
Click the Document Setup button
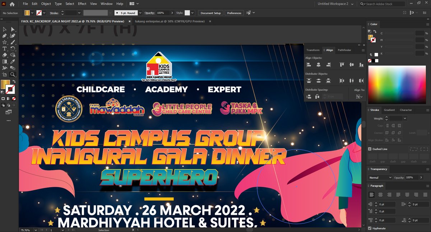pyautogui.click(x=211, y=13)
